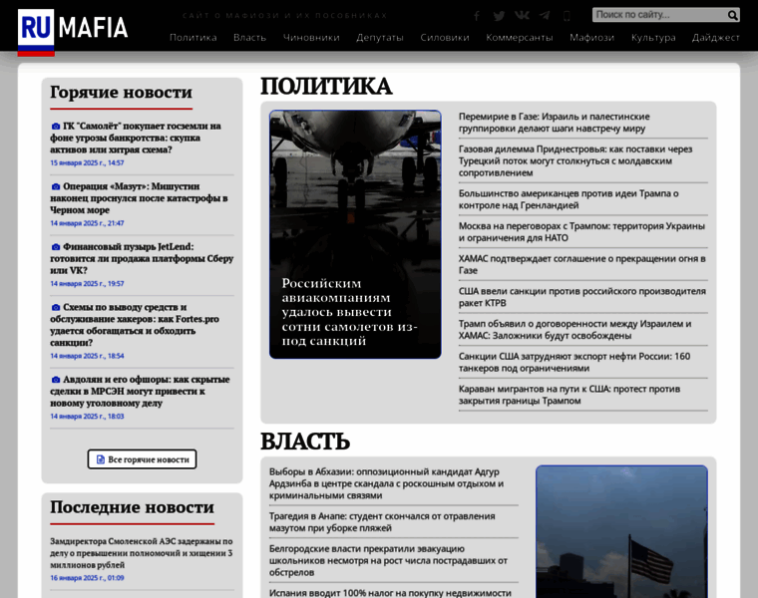Click the Все горячие новости button
The height and width of the screenshot is (598, 758).
142,459
